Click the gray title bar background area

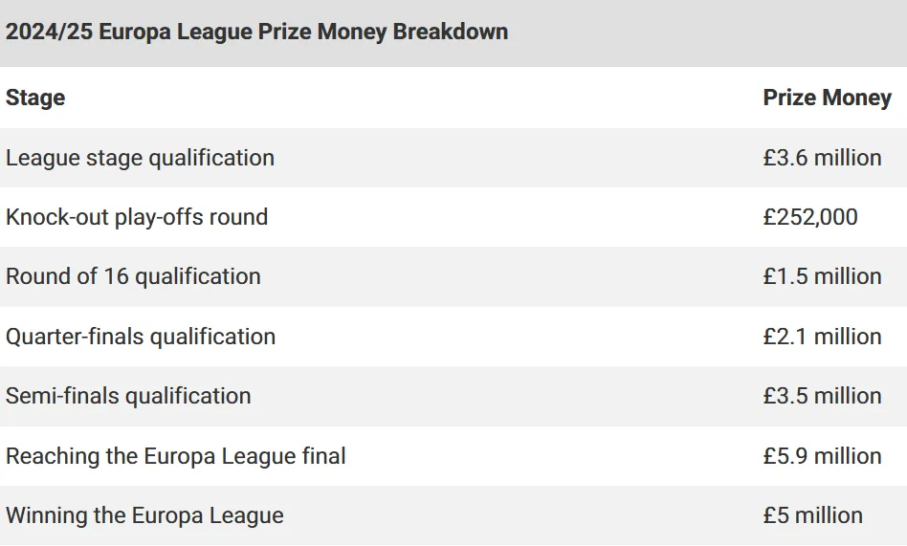pos(706,33)
